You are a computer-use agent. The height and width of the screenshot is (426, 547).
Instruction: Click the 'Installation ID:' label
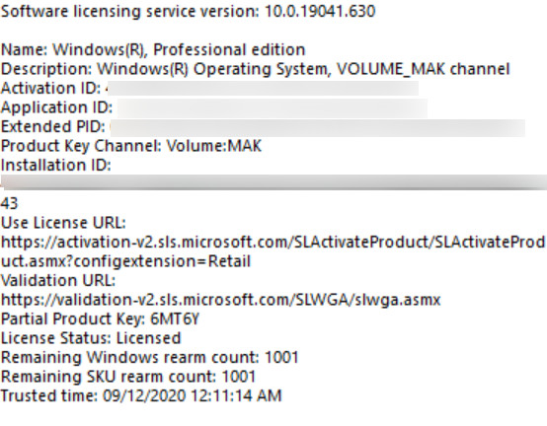point(56,165)
